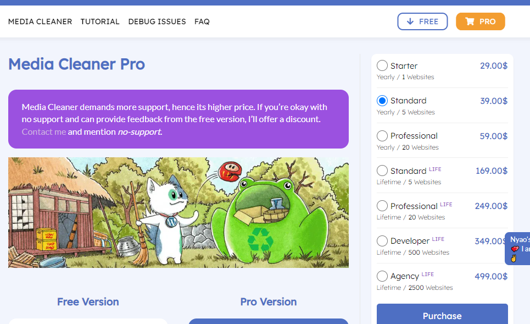
Task: Select the Starter yearly plan radio button
Action: 382,66
